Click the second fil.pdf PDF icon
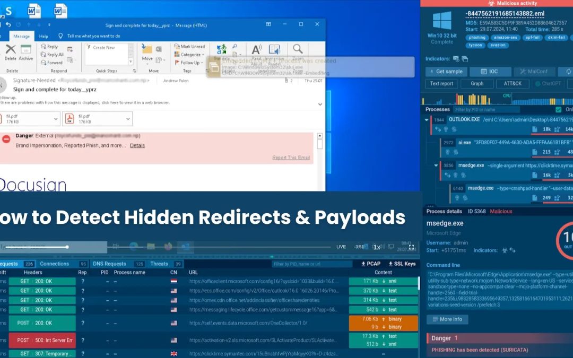This screenshot has width=573, height=358. coord(70,119)
